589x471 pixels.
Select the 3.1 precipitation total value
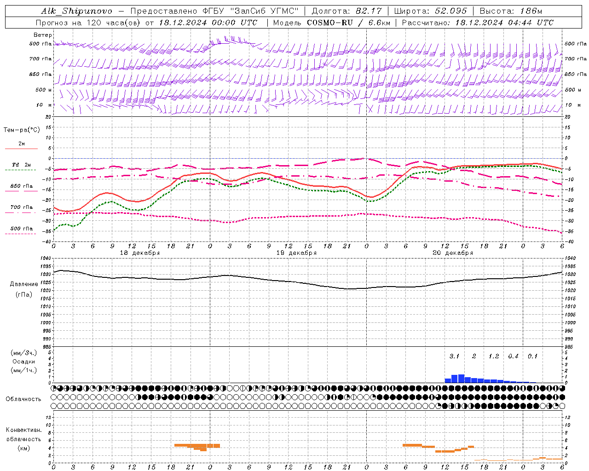(x=454, y=356)
